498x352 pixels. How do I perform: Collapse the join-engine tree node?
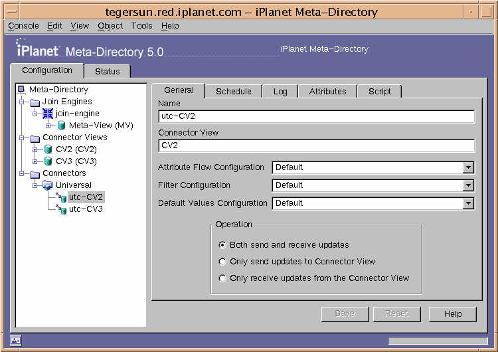(x=35, y=114)
